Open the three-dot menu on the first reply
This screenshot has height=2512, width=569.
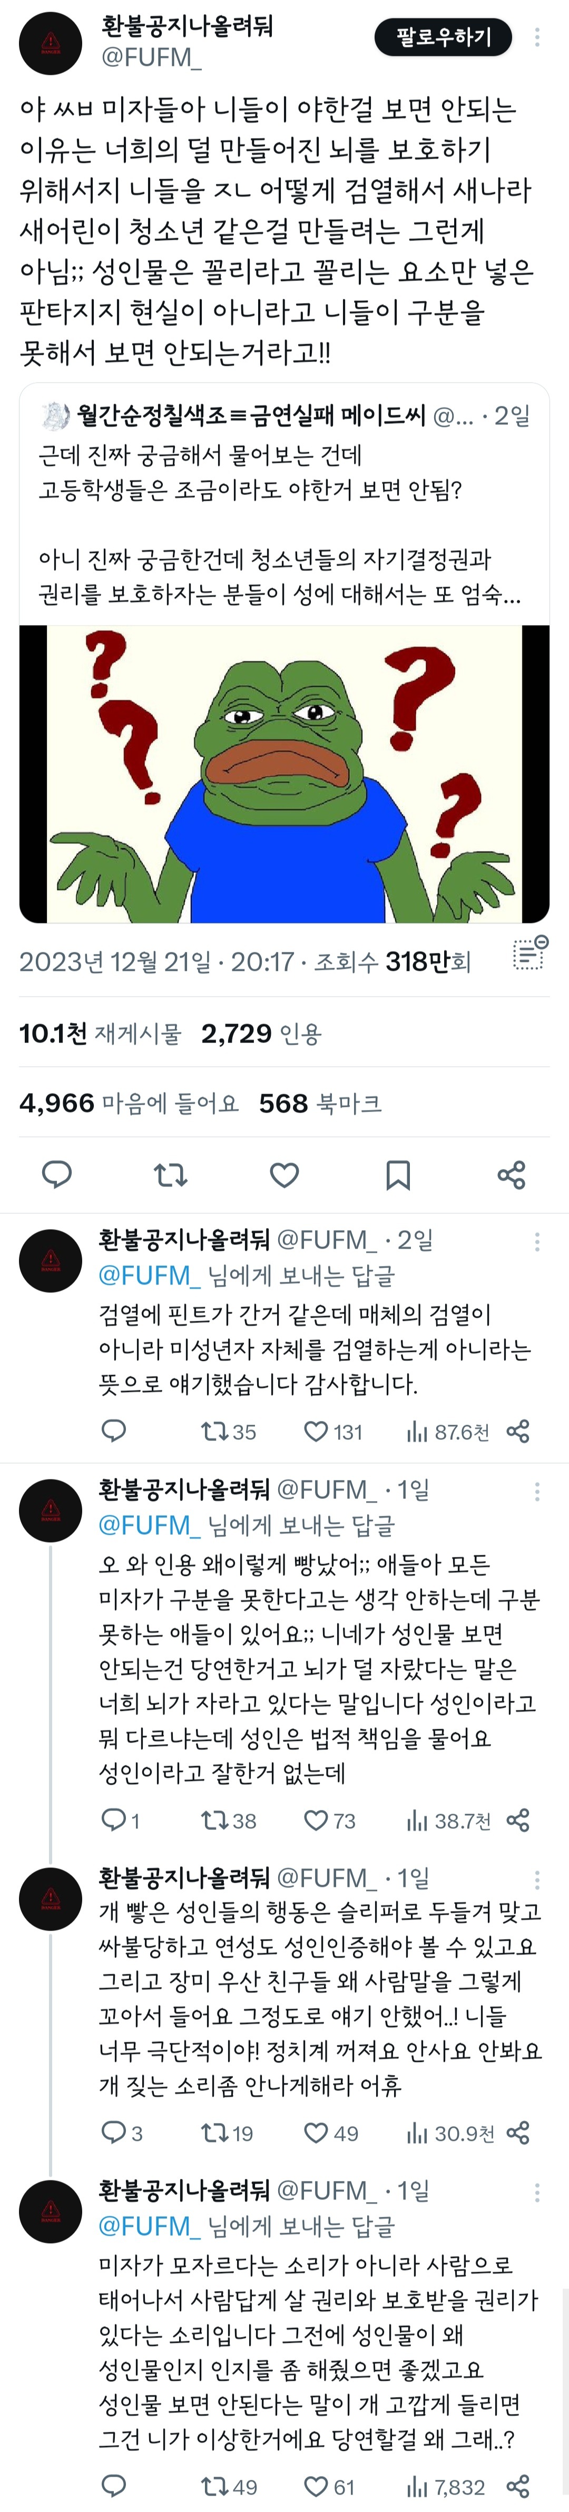537,1241
